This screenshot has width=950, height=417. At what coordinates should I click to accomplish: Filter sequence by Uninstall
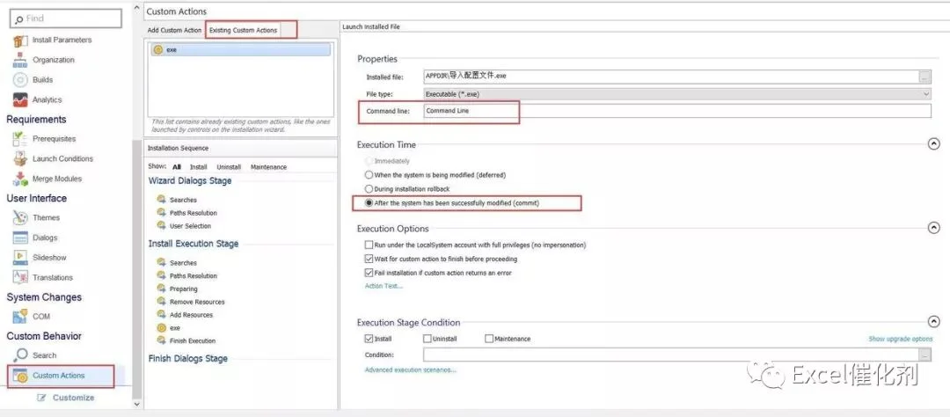tap(229, 166)
